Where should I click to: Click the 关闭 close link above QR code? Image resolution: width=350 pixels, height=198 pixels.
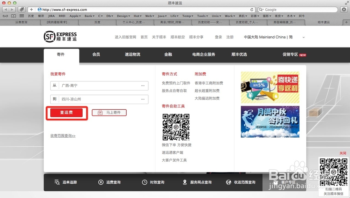coord(343,153)
